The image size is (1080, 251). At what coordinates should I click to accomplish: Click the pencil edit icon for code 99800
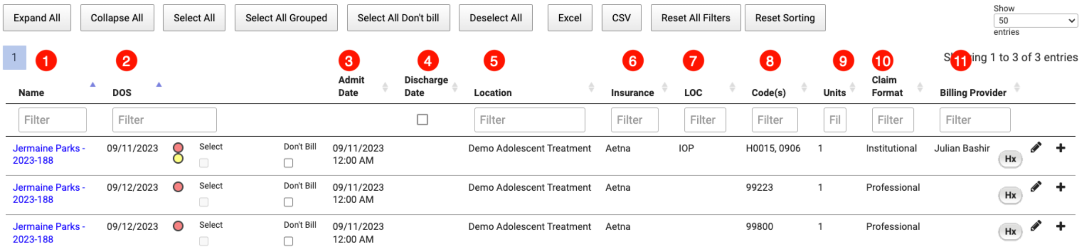(x=1036, y=226)
